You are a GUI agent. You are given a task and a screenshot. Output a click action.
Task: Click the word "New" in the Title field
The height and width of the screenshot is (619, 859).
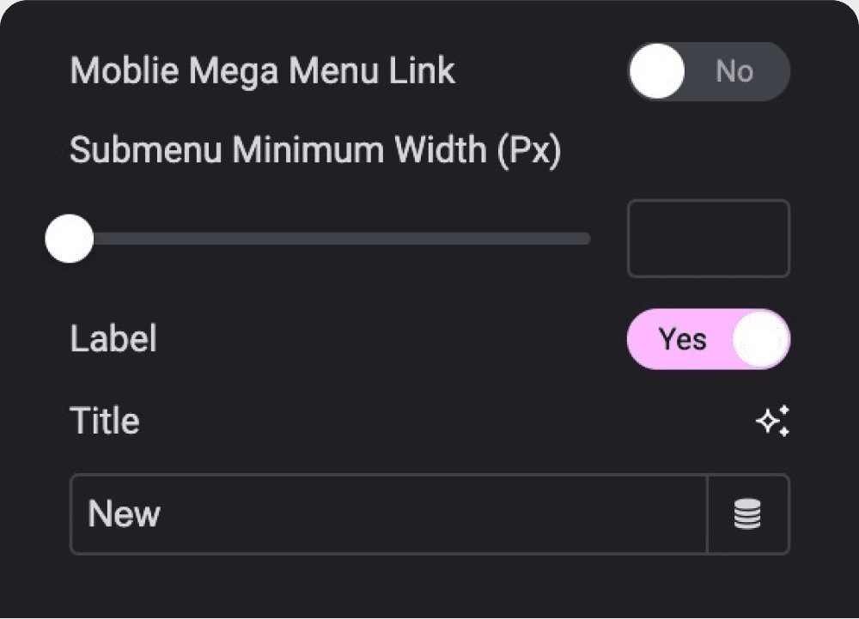click(x=124, y=514)
